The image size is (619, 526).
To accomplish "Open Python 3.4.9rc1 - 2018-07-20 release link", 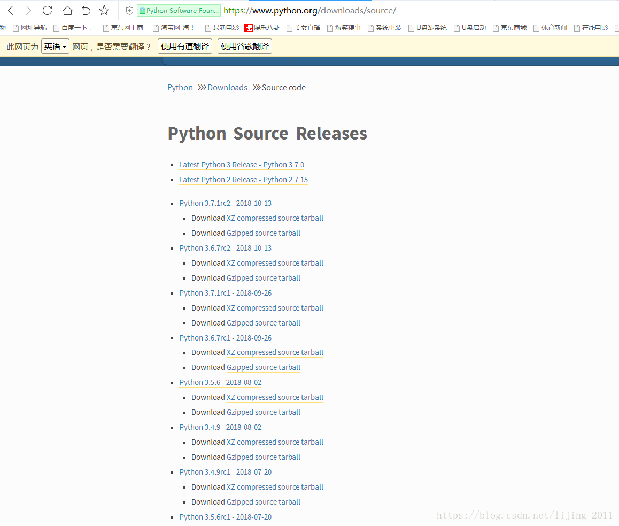I will (x=226, y=473).
